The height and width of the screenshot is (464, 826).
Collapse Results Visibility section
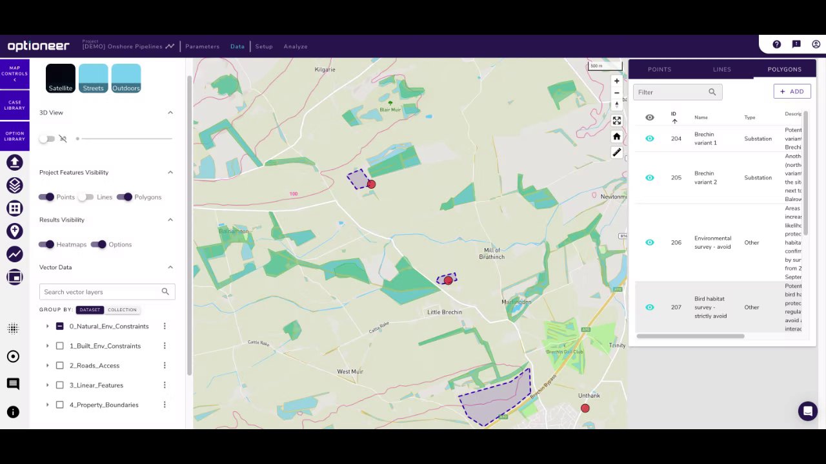pyautogui.click(x=170, y=220)
